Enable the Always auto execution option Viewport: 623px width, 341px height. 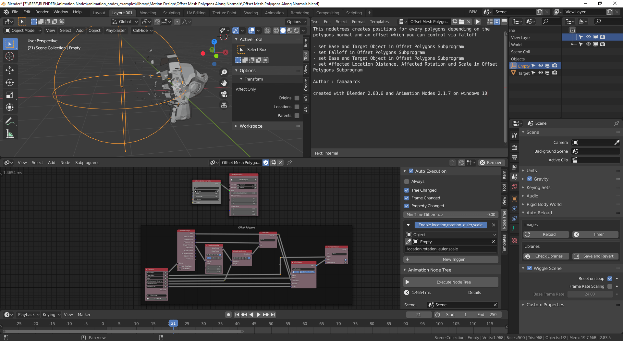coord(406,181)
